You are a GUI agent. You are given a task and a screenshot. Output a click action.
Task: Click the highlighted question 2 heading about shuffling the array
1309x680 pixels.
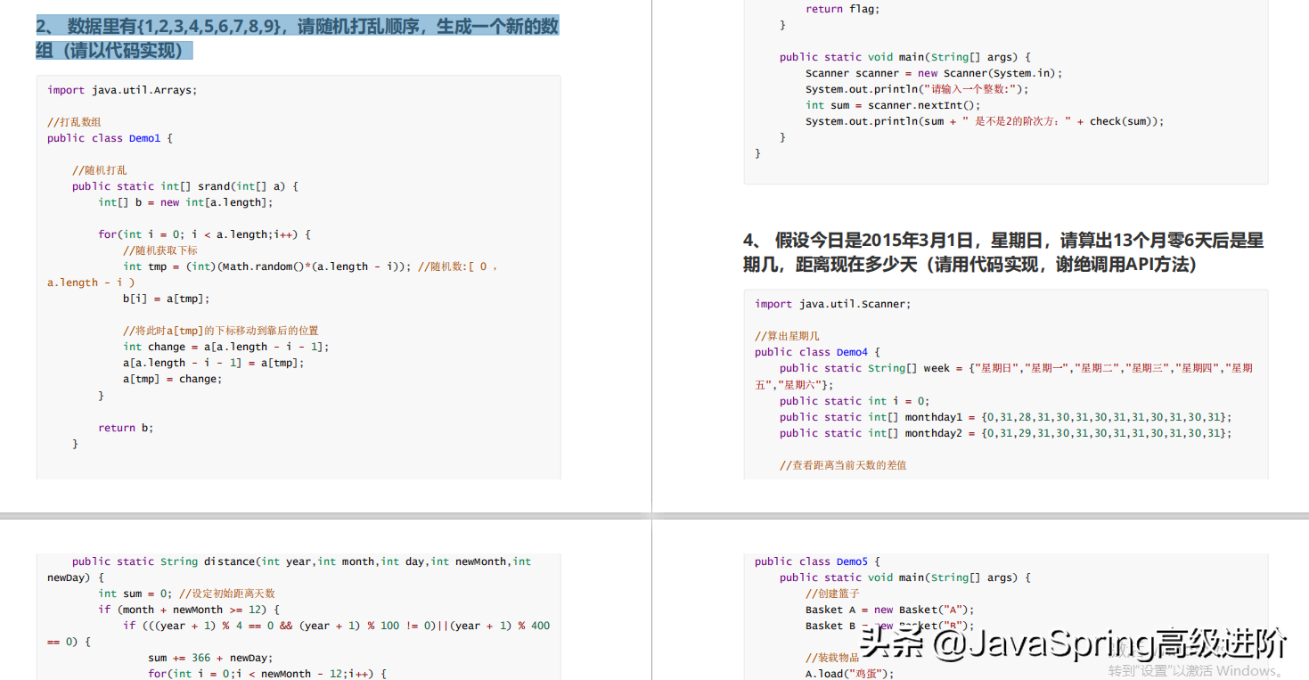tap(298, 38)
